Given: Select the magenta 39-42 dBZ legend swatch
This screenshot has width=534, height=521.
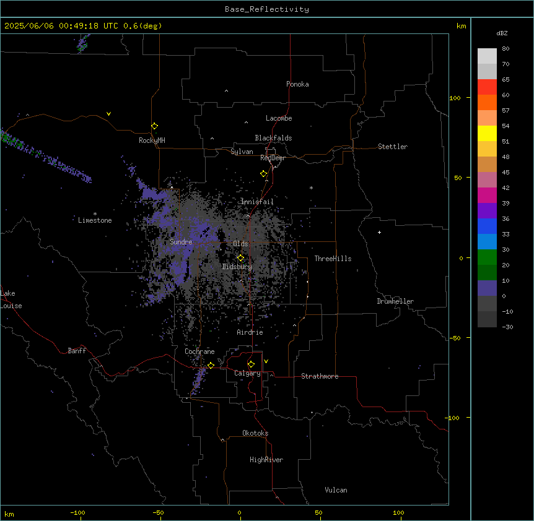Looking at the screenshot, I should point(487,195).
